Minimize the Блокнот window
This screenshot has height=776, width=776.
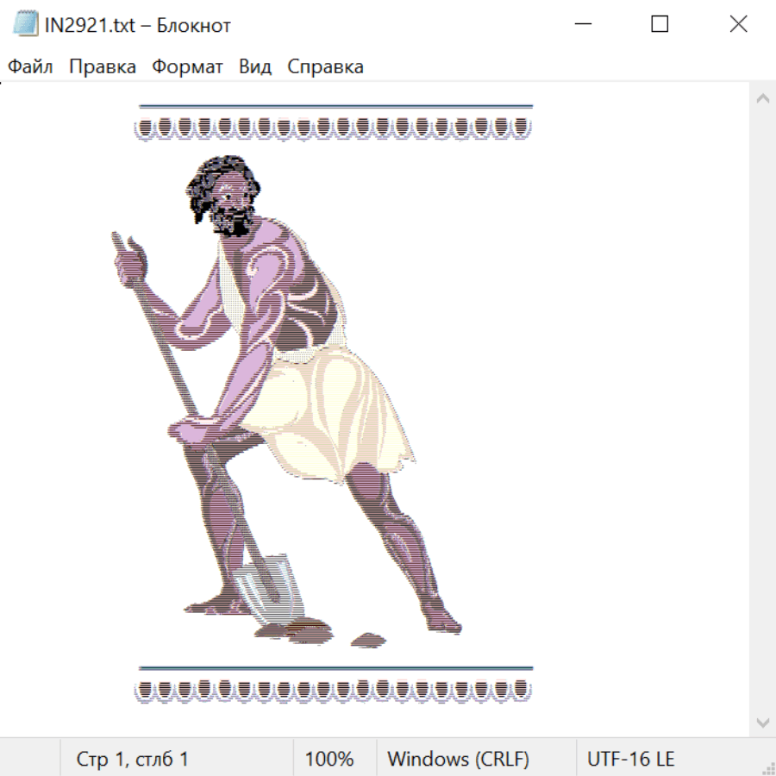click(x=580, y=24)
